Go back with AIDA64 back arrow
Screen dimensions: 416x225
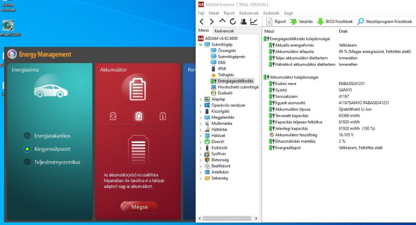tap(202, 22)
